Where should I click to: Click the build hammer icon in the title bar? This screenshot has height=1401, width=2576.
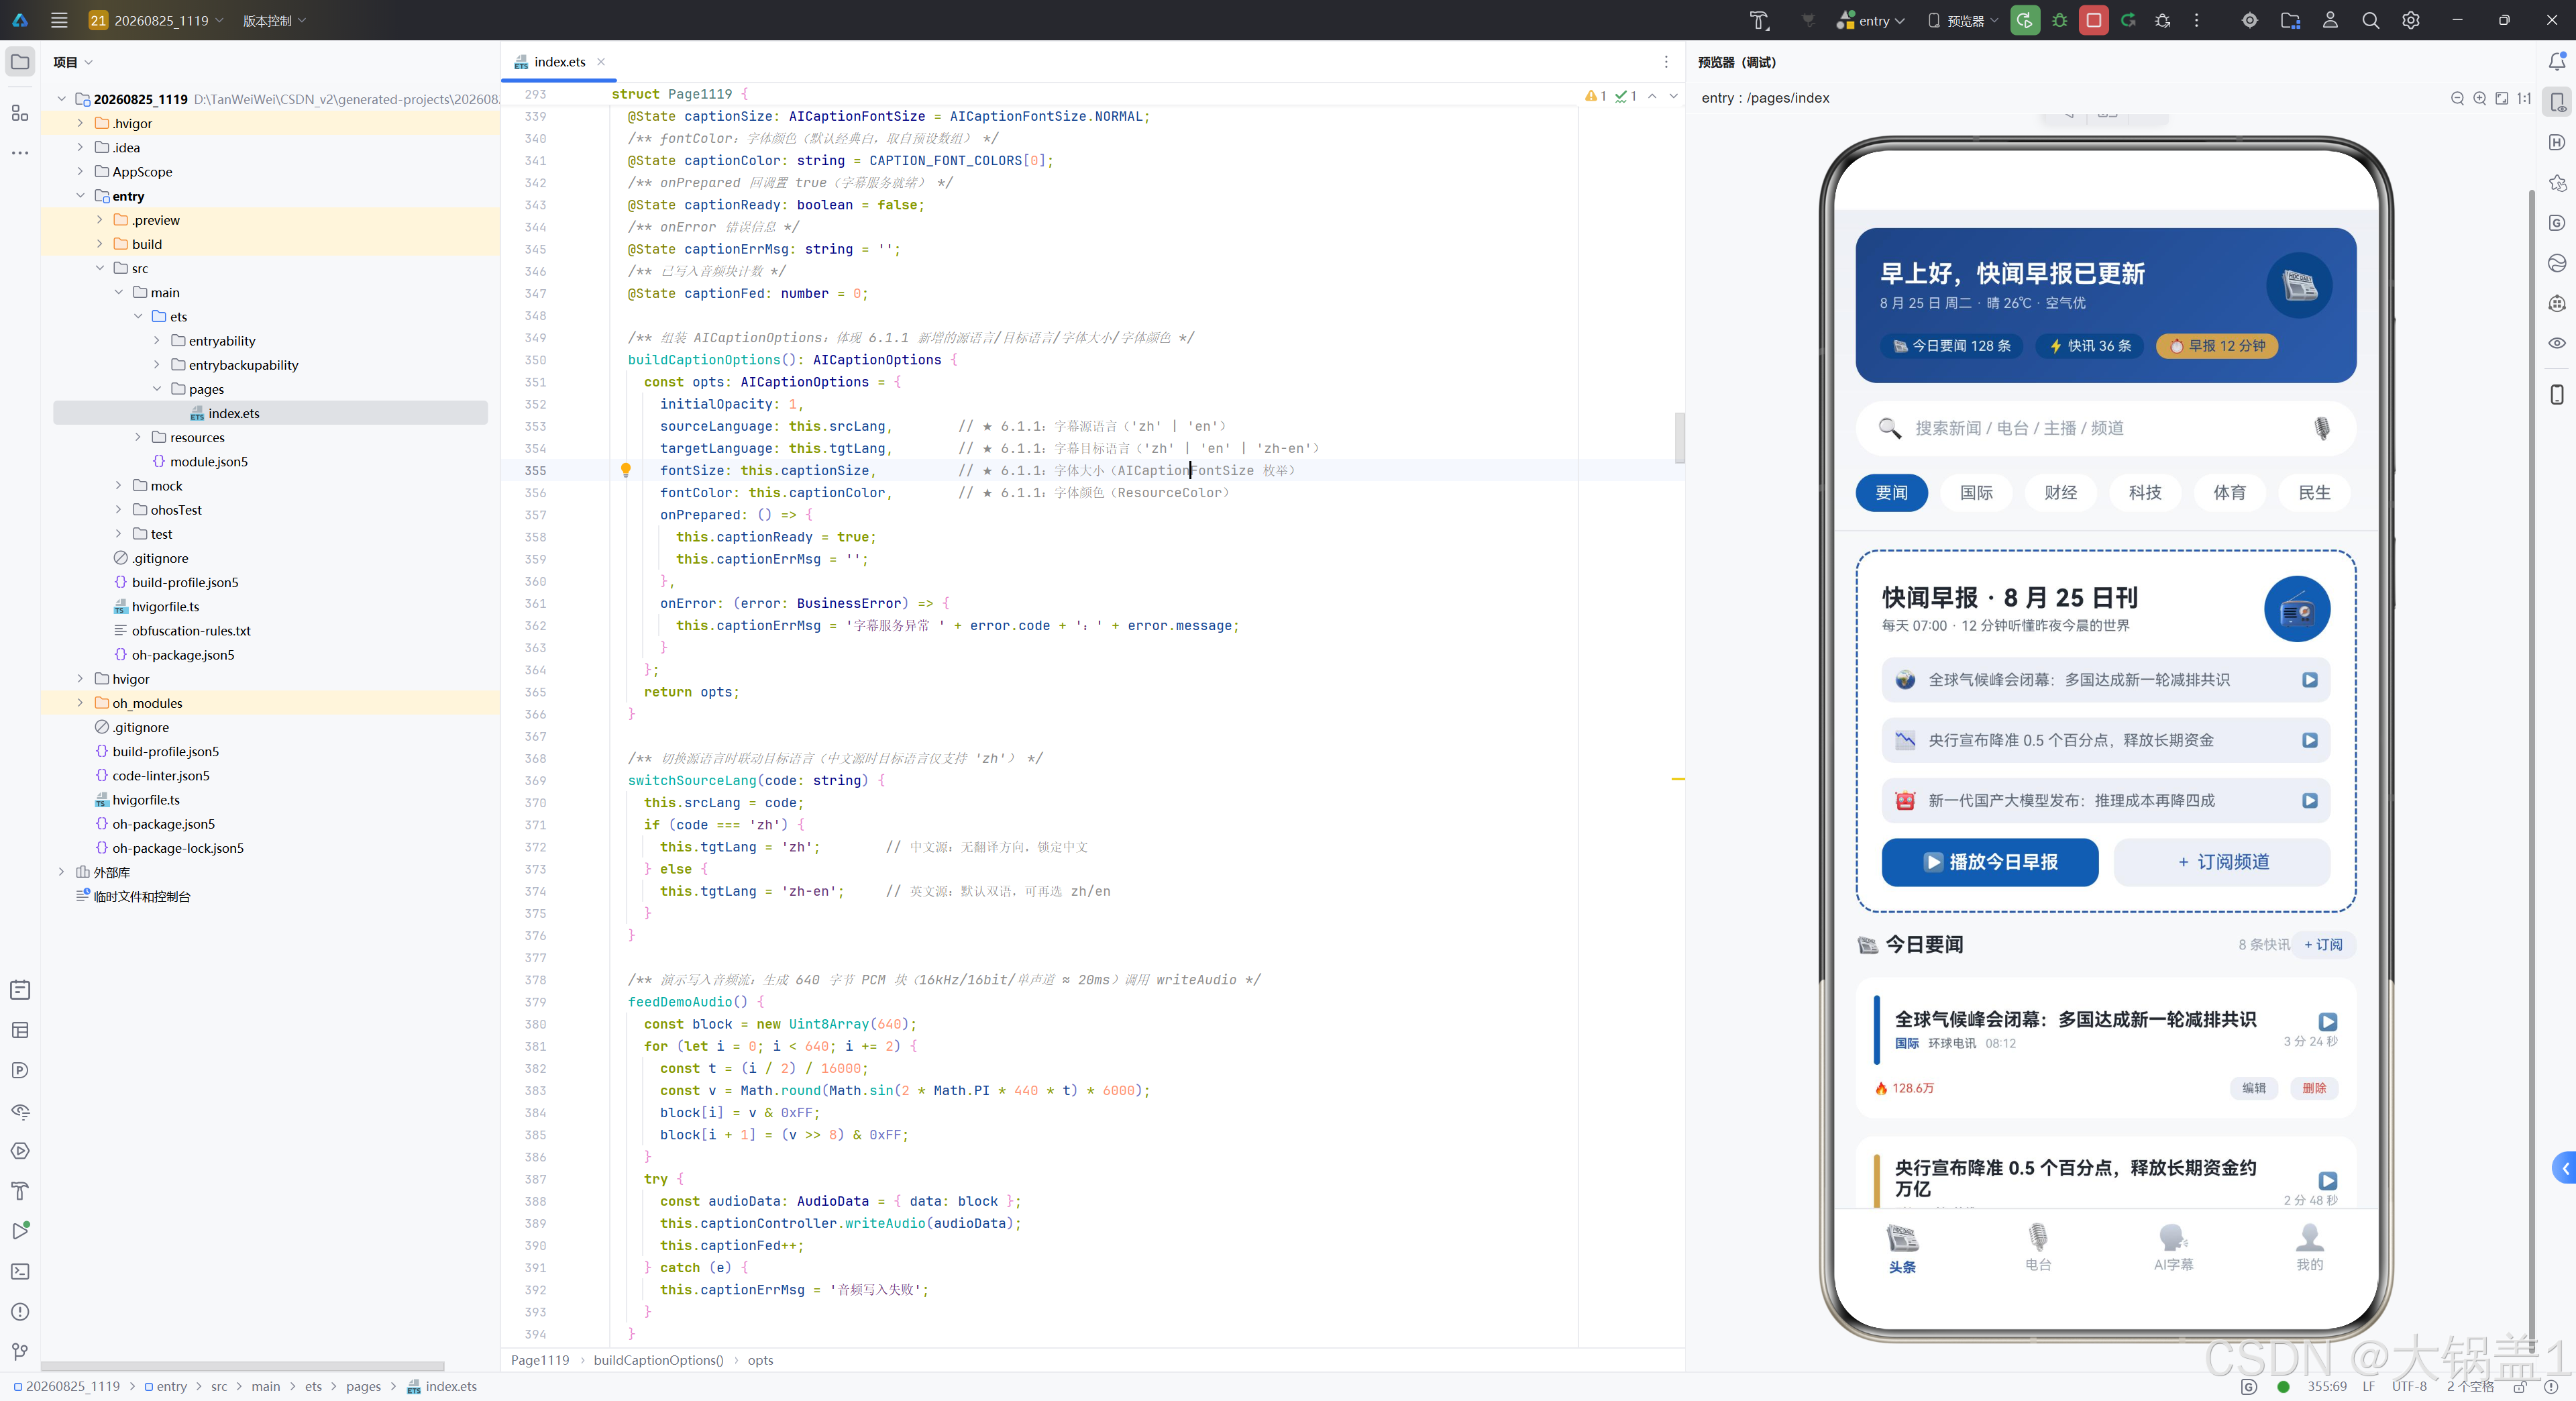(1759, 20)
